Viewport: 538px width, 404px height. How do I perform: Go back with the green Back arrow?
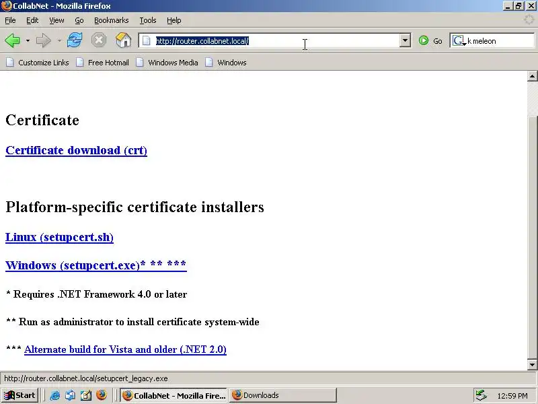tap(13, 40)
